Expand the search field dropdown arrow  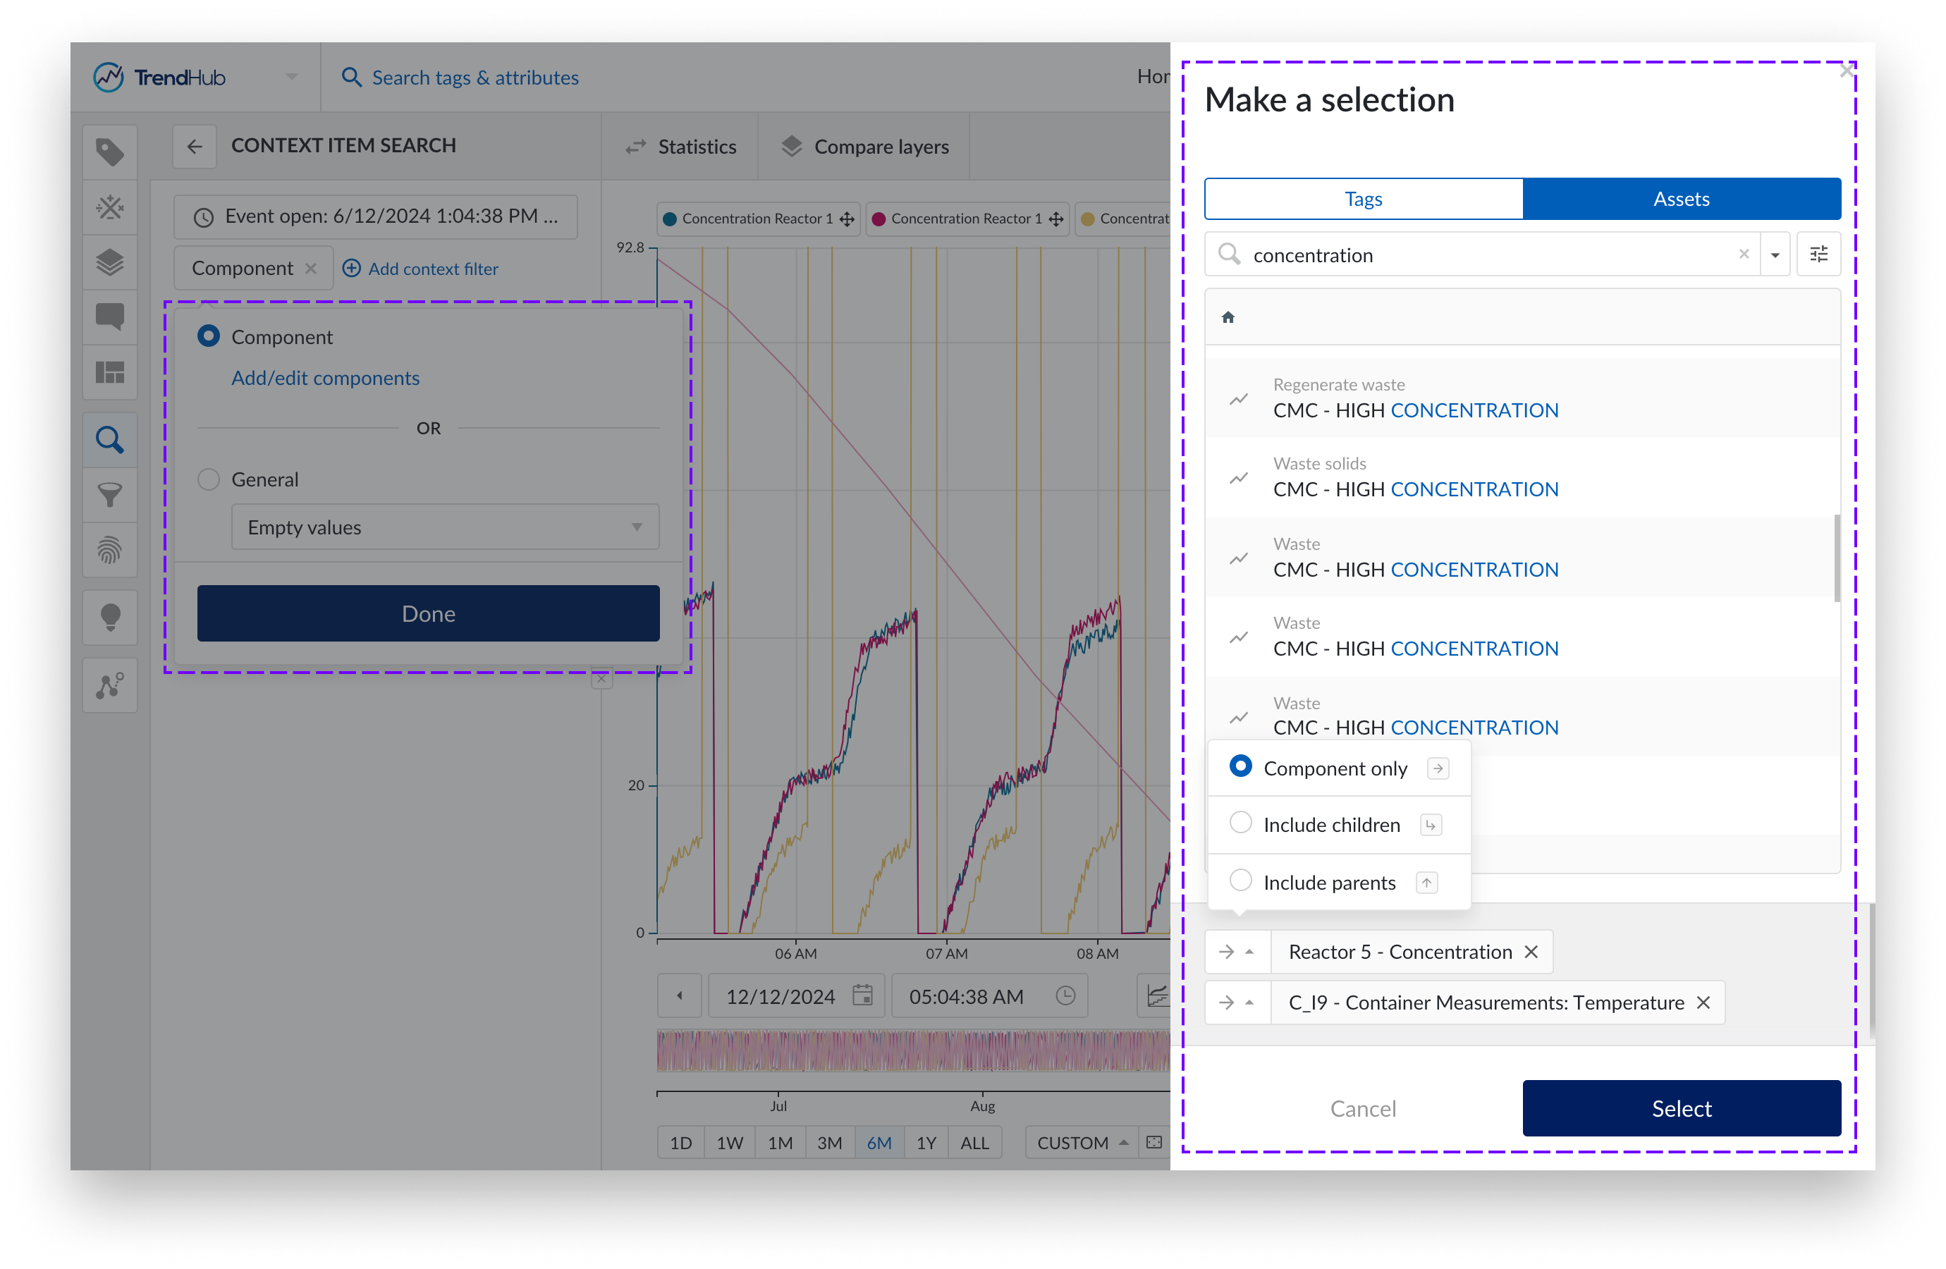[x=1774, y=255]
